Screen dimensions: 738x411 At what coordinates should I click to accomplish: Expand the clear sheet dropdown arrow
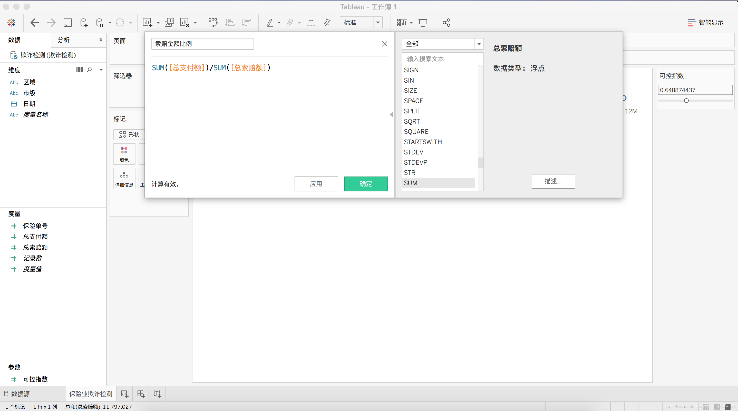tap(195, 23)
